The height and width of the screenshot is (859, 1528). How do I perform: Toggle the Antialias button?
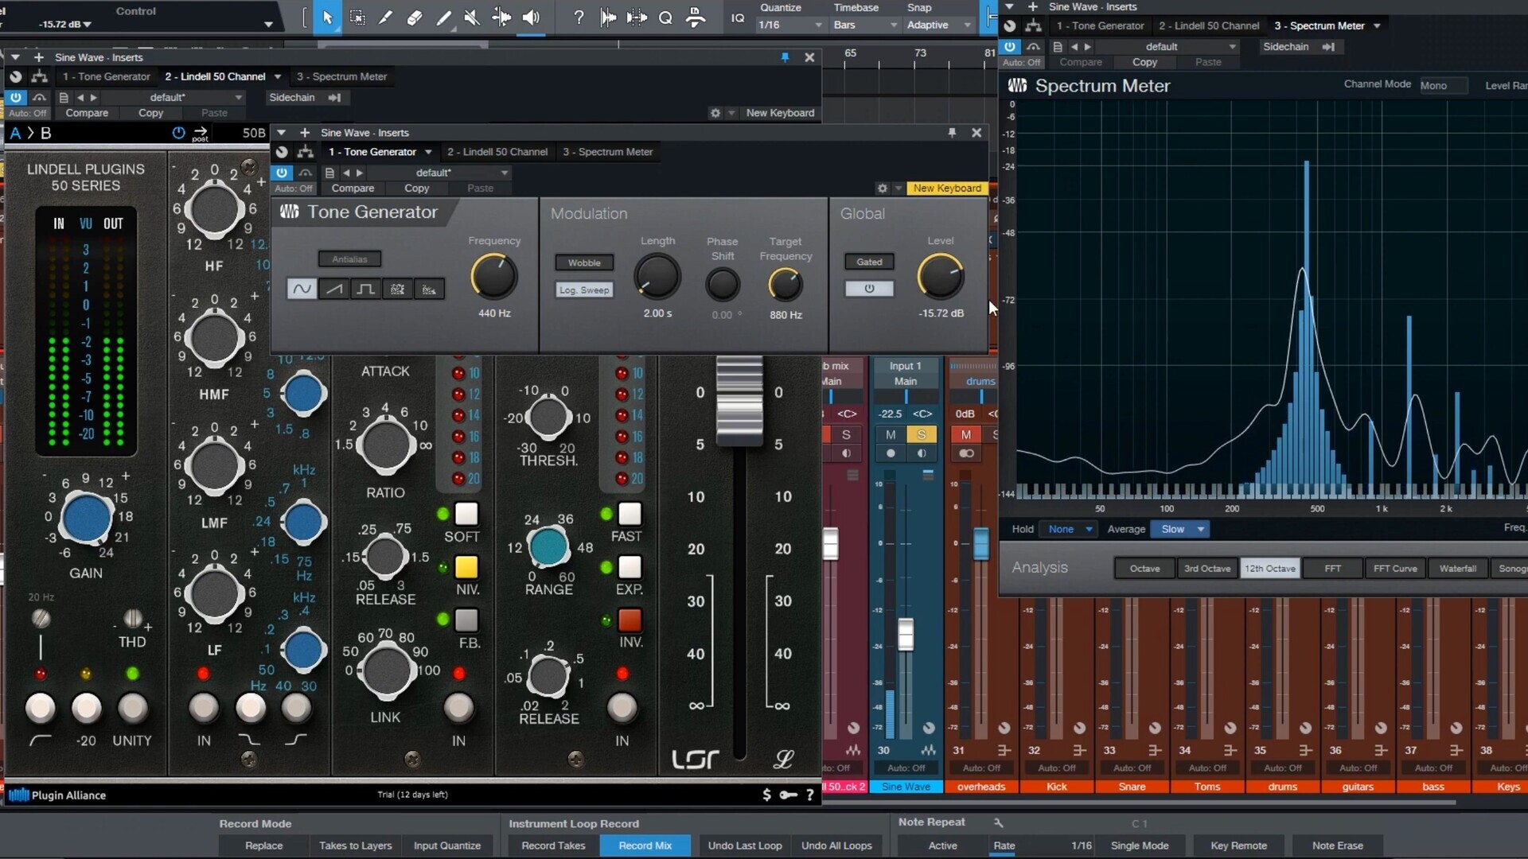tap(349, 259)
